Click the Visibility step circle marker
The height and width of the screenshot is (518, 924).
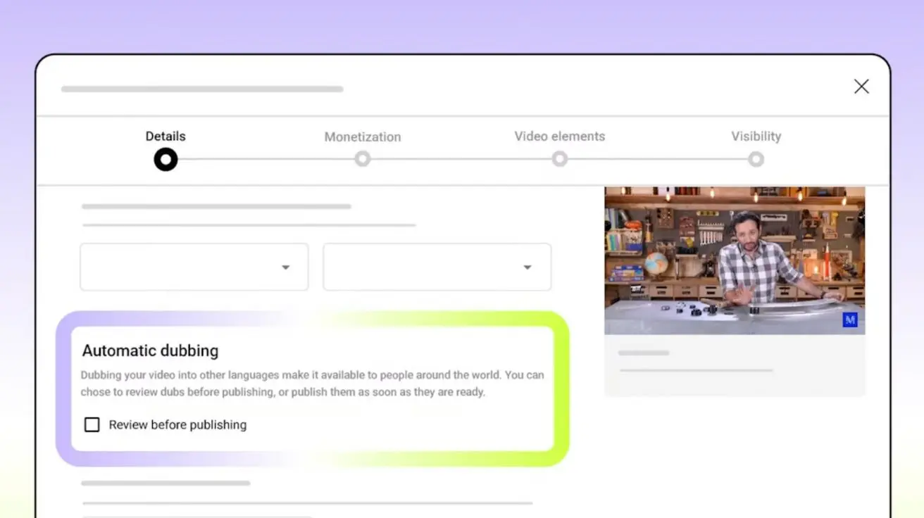(x=756, y=159)
